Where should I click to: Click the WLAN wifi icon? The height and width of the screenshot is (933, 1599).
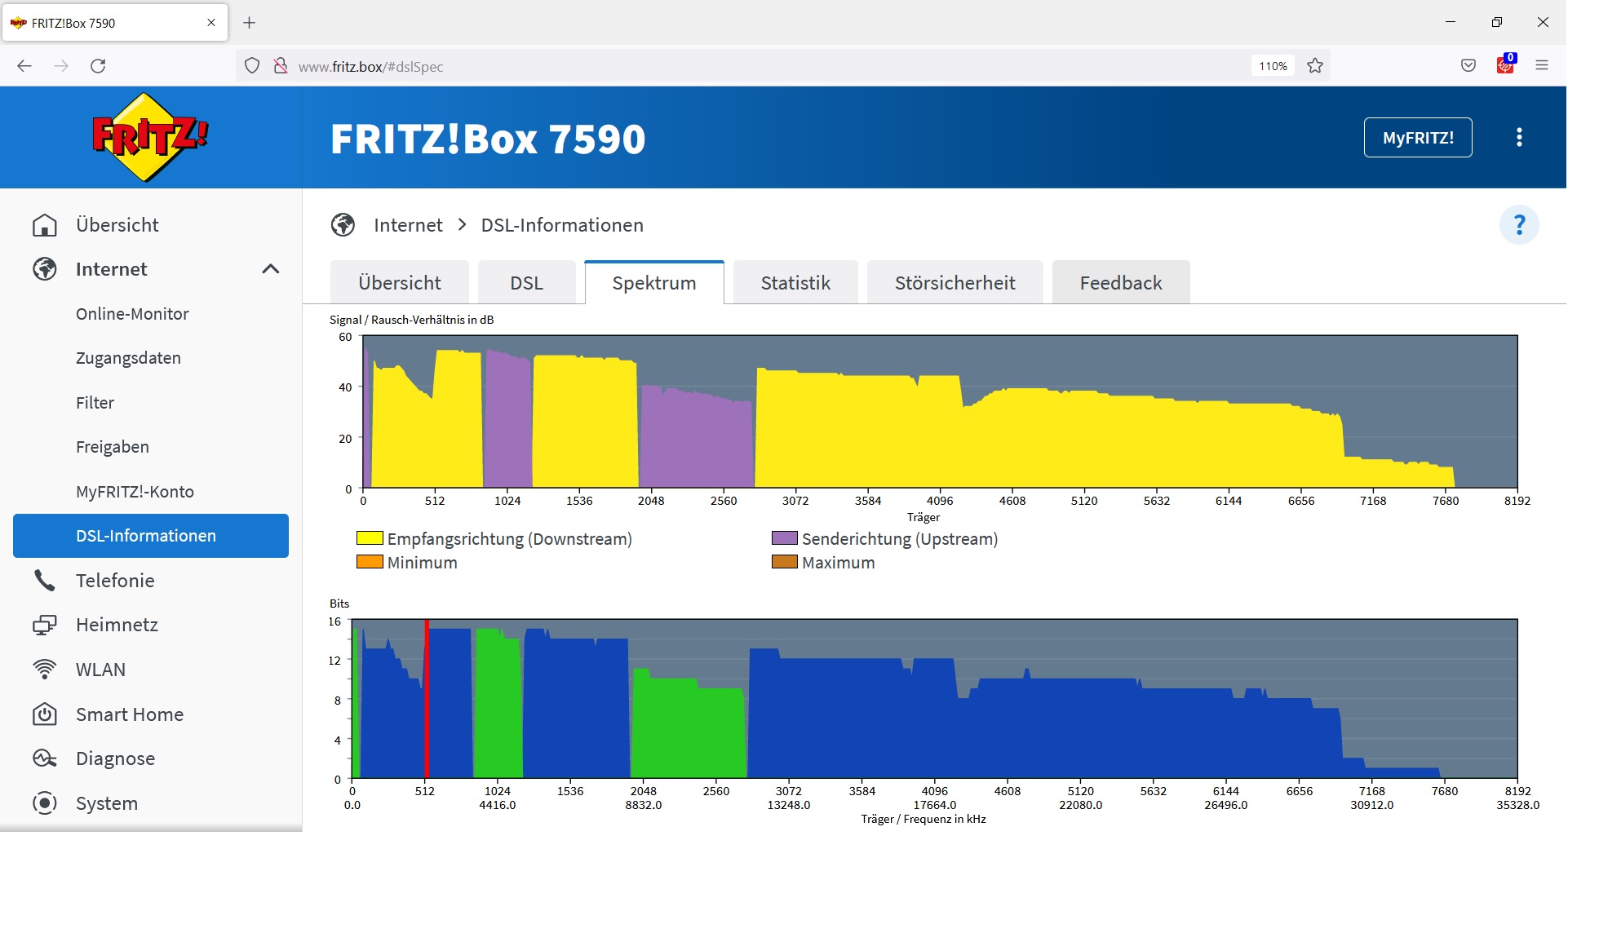pos(44,670)
